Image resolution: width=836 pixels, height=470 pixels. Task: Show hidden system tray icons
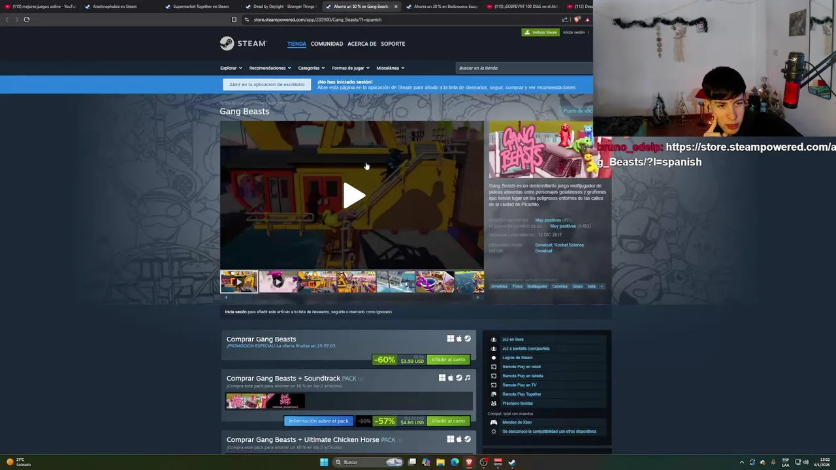(x=741, y=462)
